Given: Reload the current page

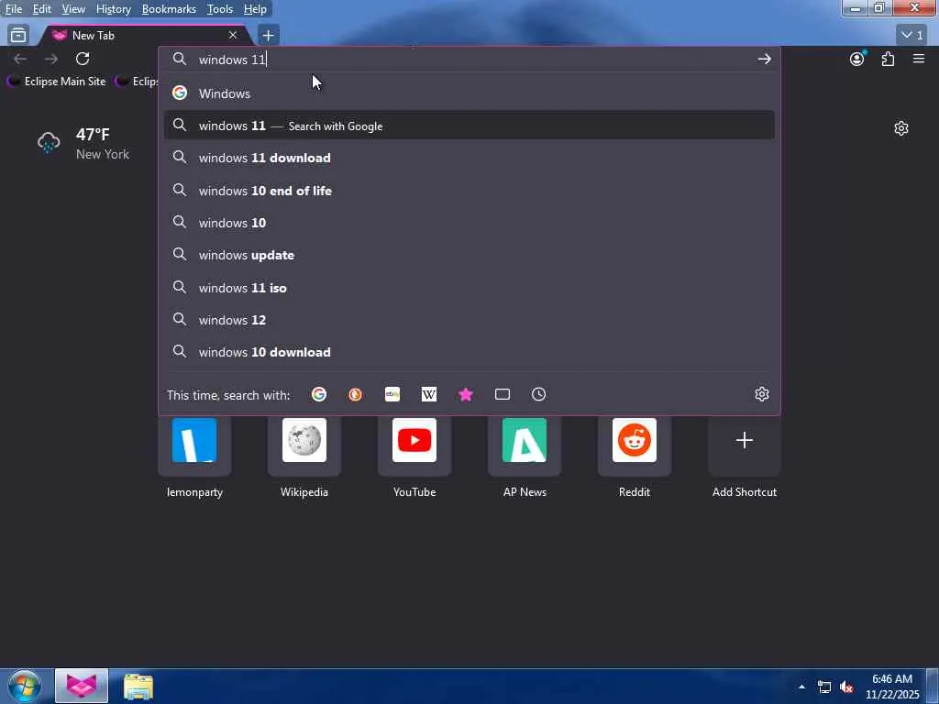Looking at the screenshot, I should 83,59.
